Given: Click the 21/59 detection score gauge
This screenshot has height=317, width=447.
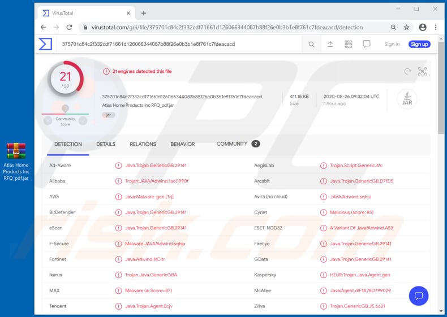Looking at the screenshot, I should pos(66,79).
